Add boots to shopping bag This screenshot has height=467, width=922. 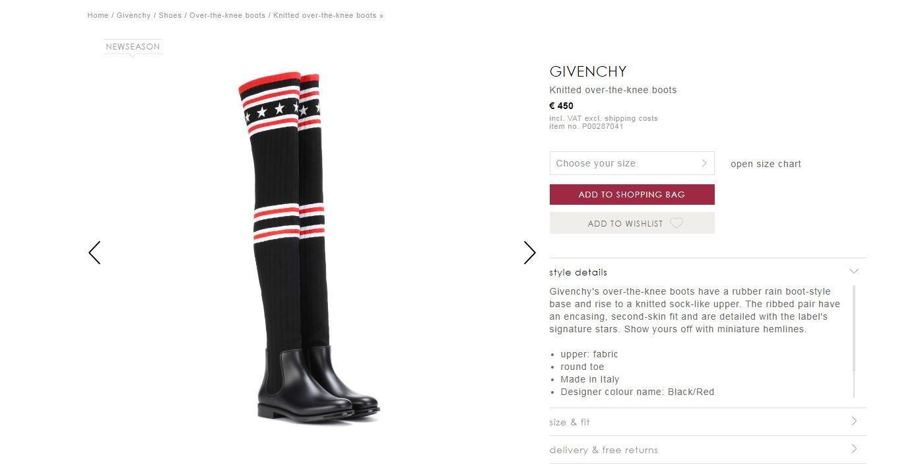tap(632, 194)
